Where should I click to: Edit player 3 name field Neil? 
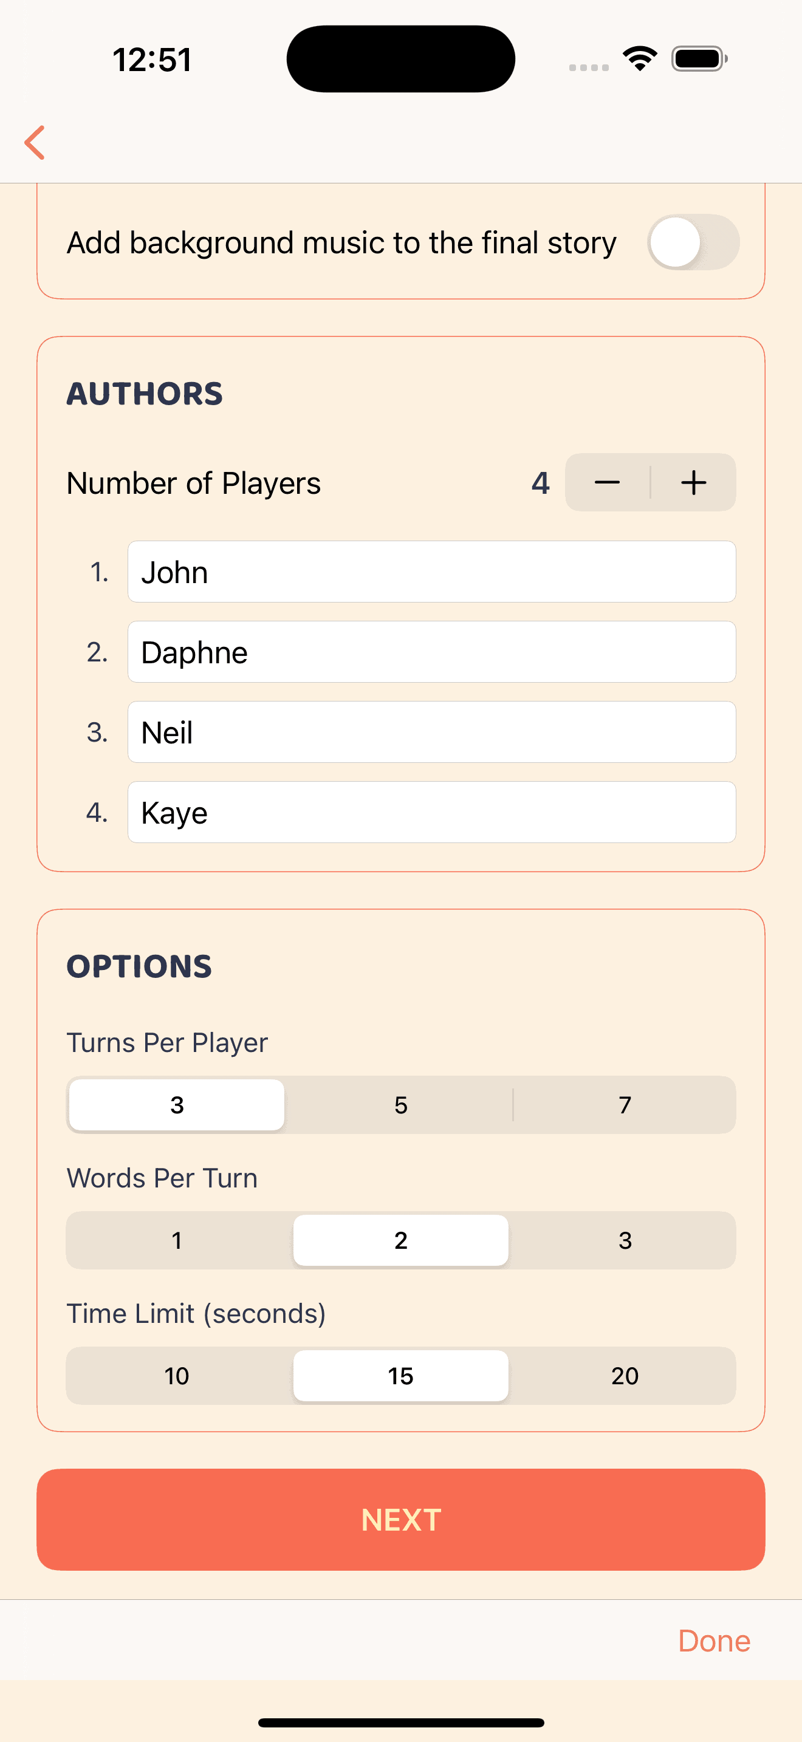point(431,733)
